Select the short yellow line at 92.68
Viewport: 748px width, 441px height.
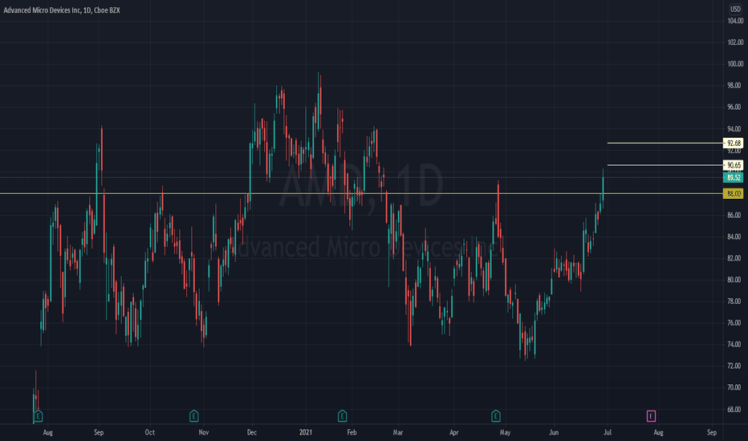(x=665, y=143)
